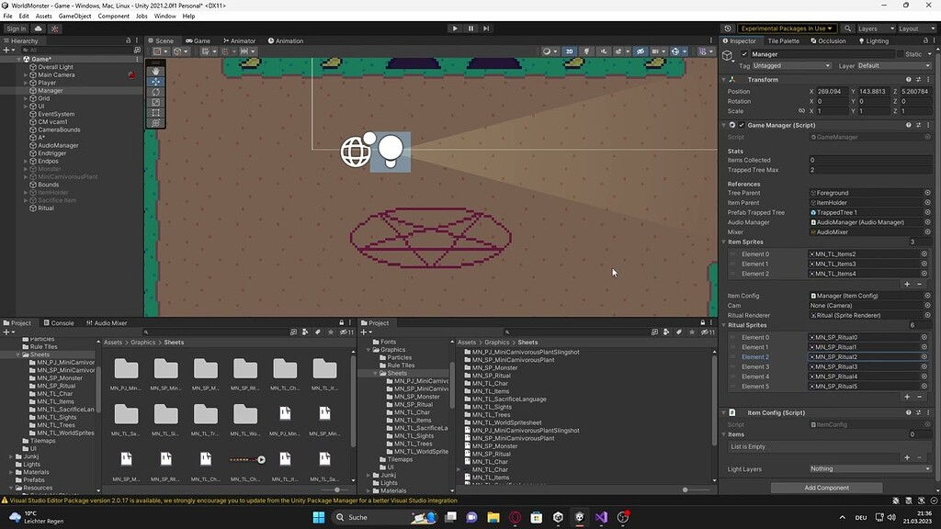The width and height of the screenshot is (941, 529).
Task: Open the Layer Default dropdown
Action: (894, 65)
